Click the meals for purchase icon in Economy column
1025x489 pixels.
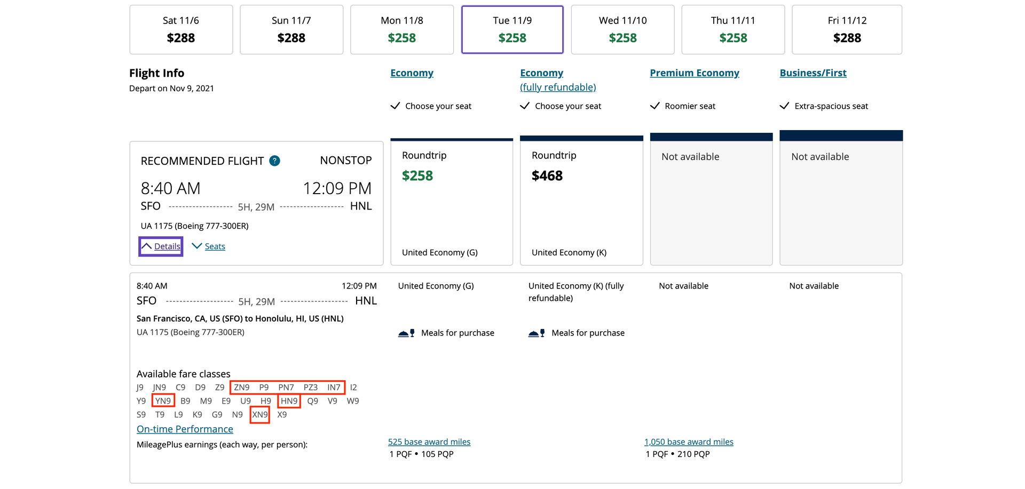(407, 332)
